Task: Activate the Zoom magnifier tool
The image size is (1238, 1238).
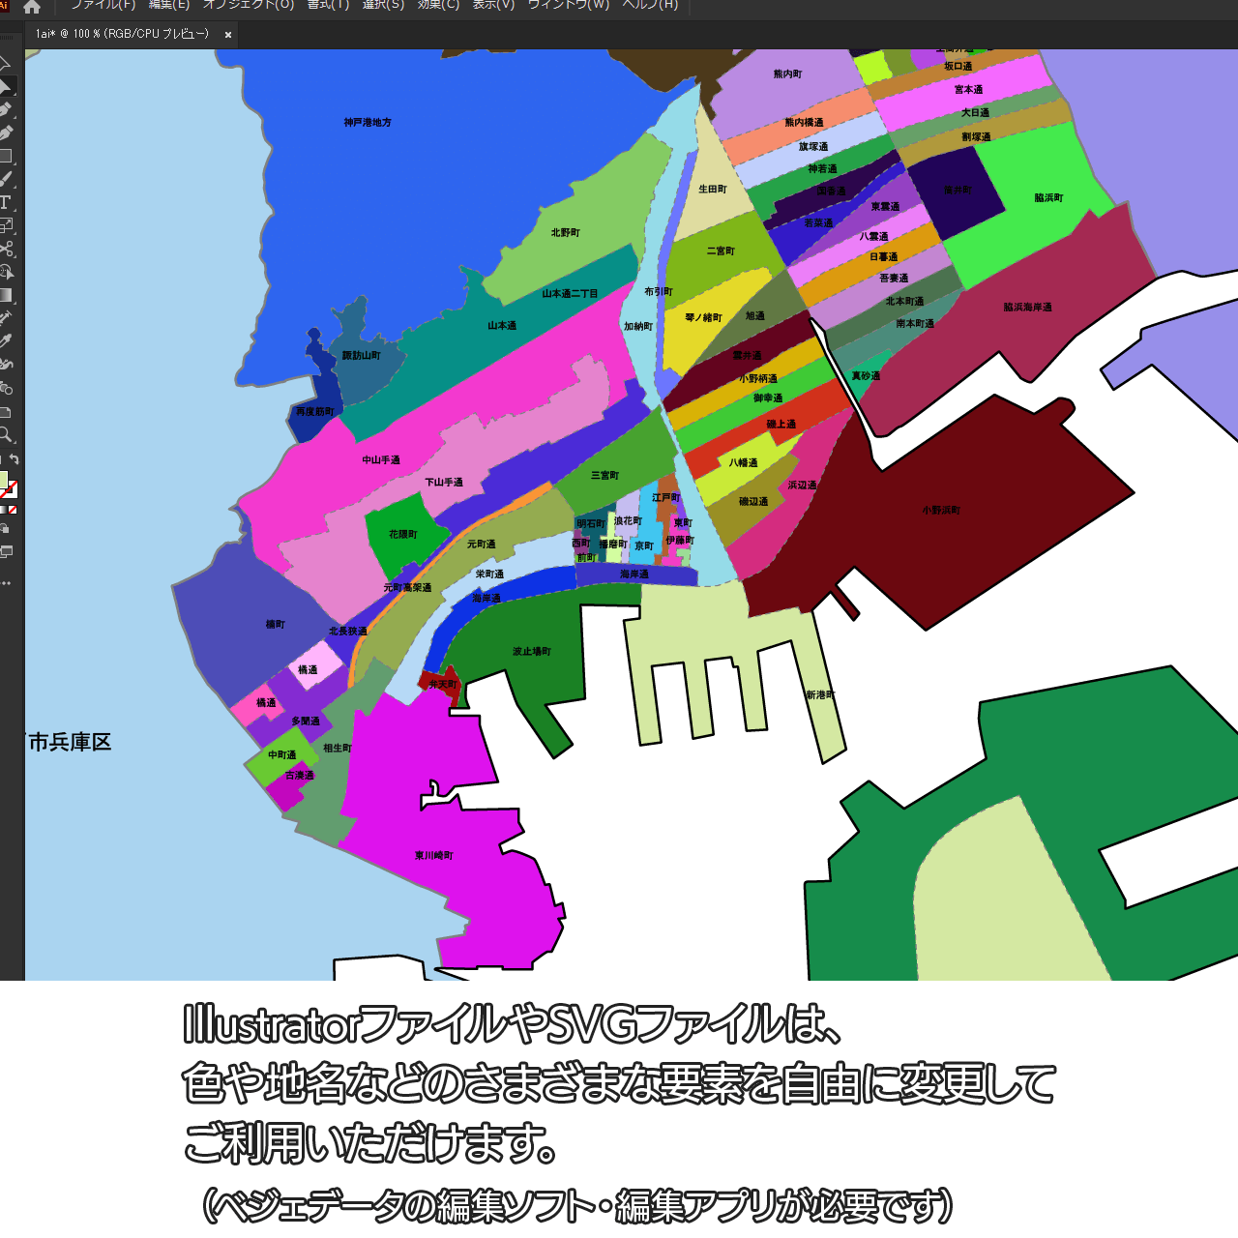Action: [6, 434]
